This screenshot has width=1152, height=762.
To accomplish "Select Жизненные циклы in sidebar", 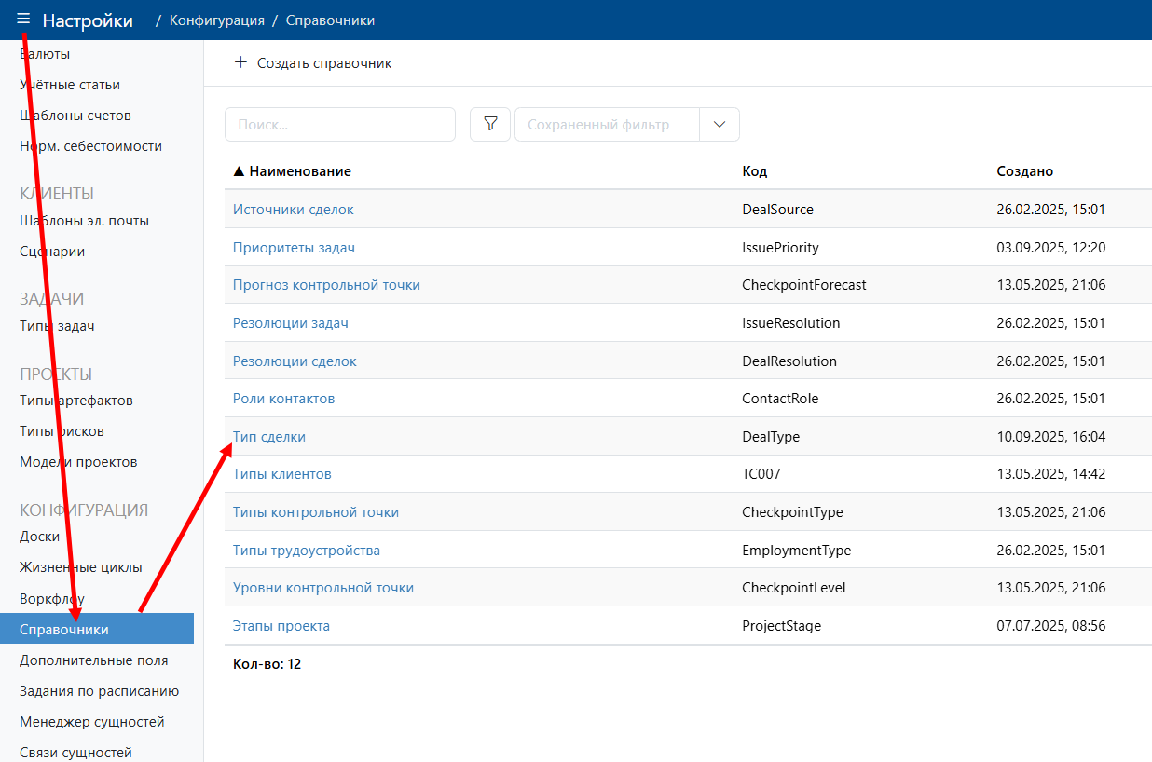I will tap(81, 567).
